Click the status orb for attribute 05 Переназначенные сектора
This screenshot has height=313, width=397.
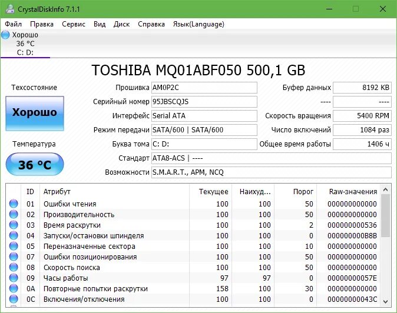[x=14, y=246]
